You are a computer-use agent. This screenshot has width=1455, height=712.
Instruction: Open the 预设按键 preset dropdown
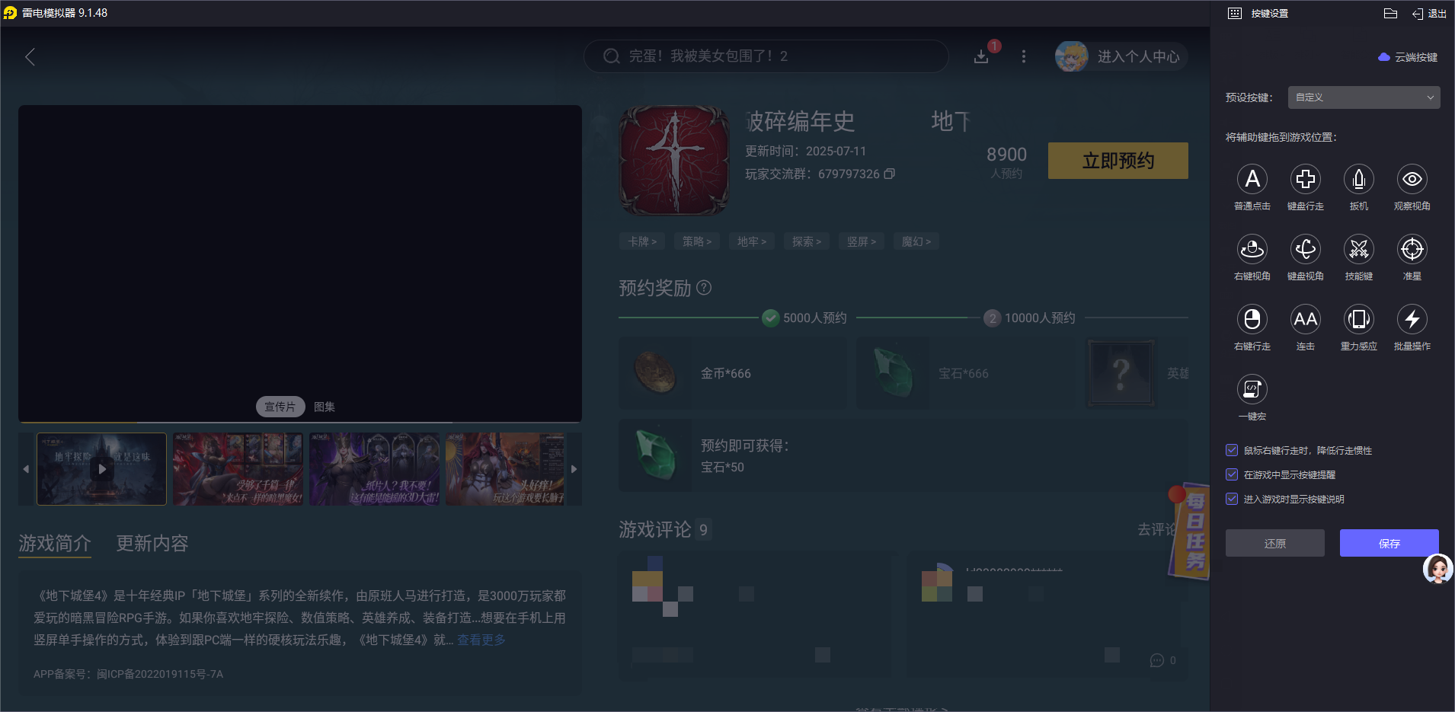pos(1362,97)
